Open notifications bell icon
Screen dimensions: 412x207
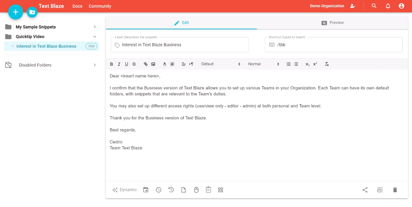click(x=388, y=6)
